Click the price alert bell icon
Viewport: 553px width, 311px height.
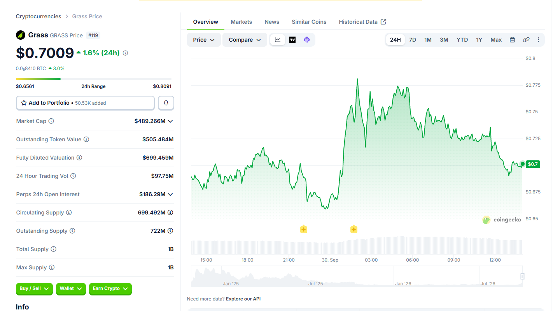166,103
